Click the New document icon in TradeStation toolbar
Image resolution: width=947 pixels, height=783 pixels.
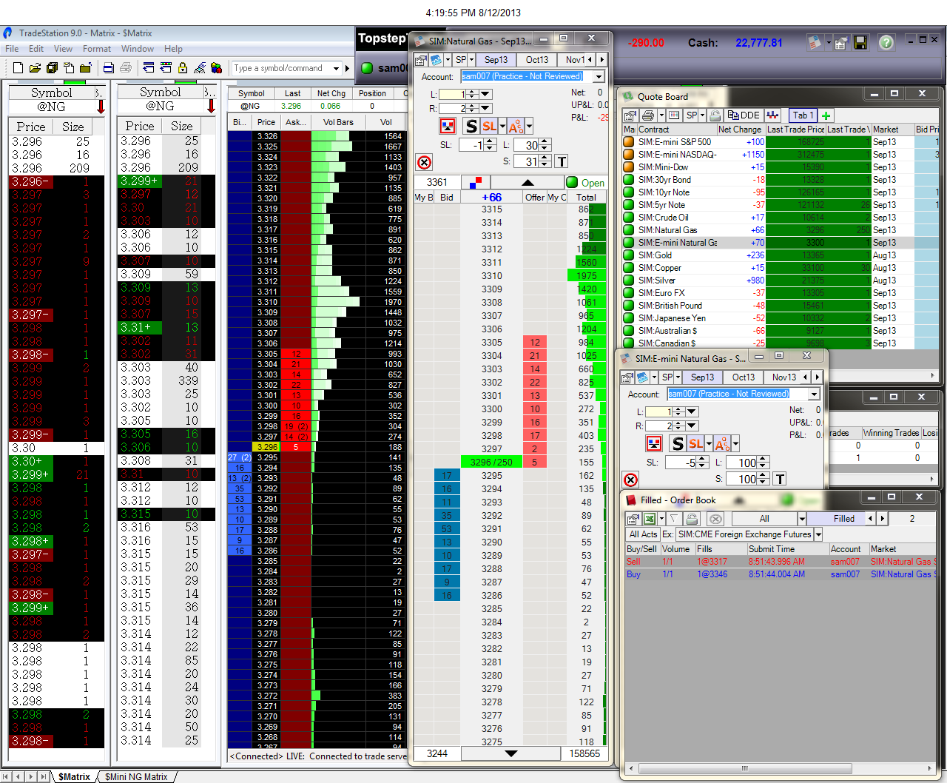click(x=18, y=68)
